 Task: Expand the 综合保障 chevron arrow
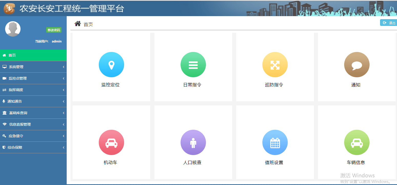pyautogui.click(x=63, y=147)
